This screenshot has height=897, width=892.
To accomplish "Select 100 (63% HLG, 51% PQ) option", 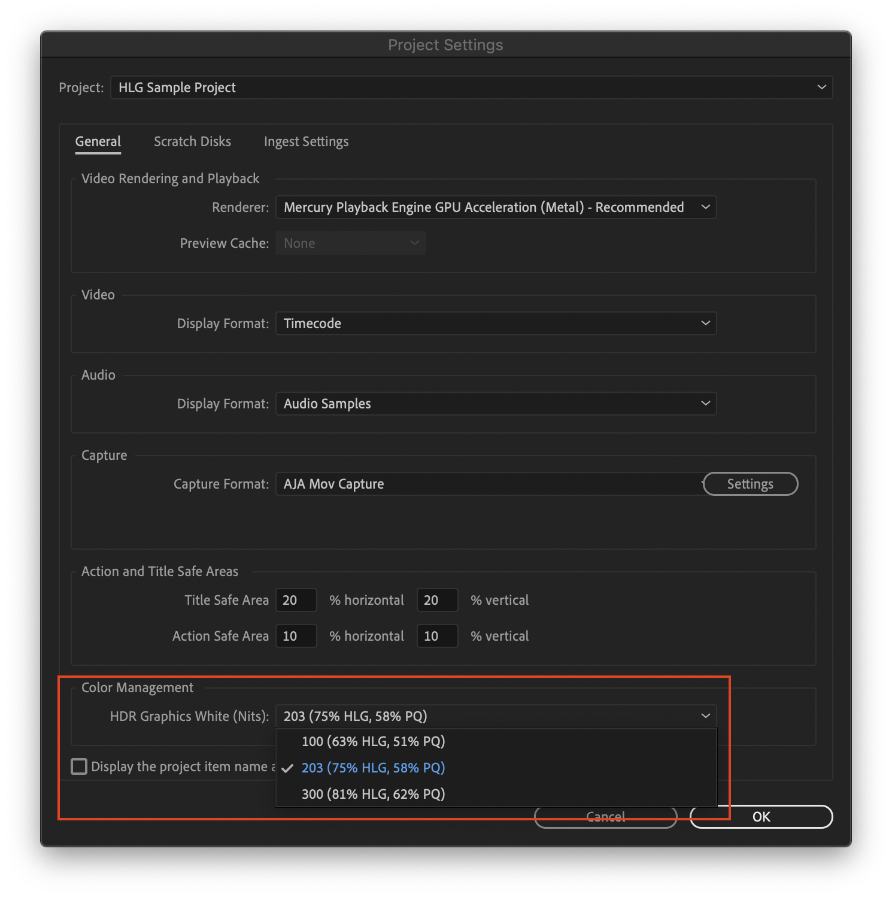I will click(373, 741).
